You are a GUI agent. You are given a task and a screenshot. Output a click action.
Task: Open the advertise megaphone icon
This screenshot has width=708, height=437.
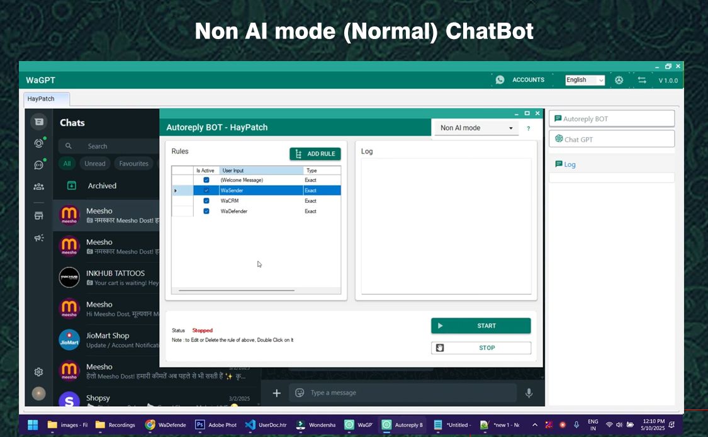pyautogui.click(x=39, y=238)
